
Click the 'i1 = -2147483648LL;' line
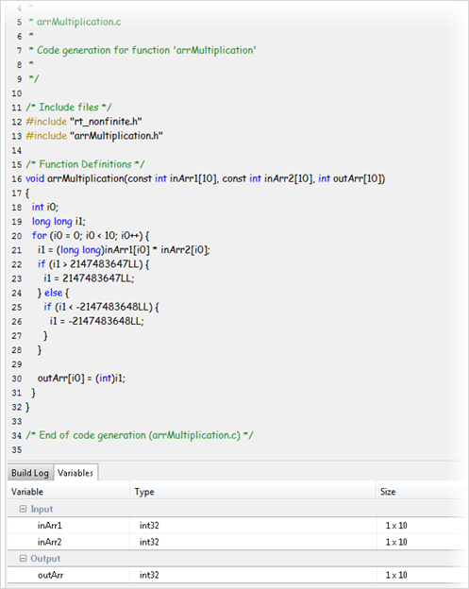[97, 321]
